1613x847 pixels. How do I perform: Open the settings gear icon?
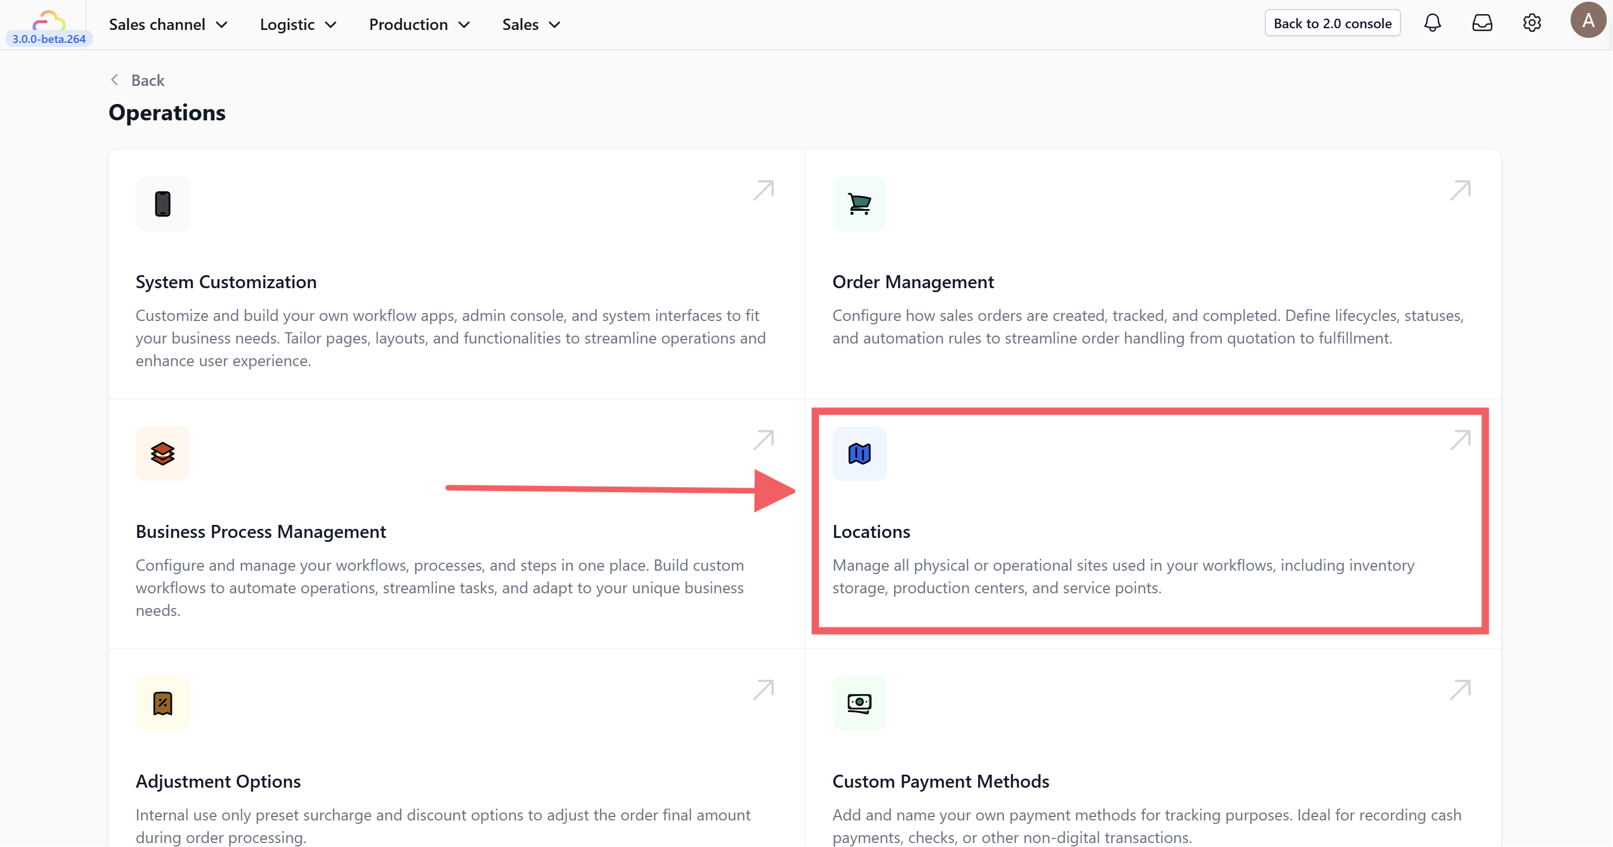[x=1532, y=23]
